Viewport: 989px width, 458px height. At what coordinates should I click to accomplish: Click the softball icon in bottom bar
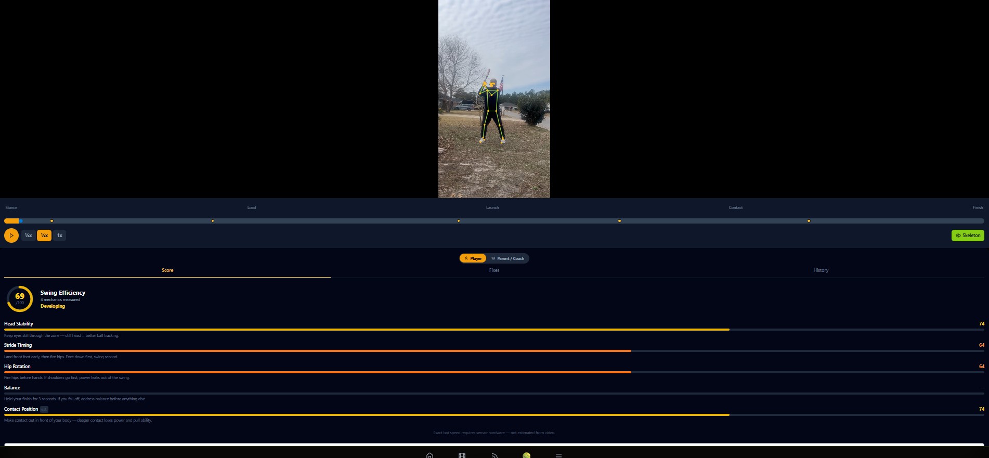coord(526,455)
